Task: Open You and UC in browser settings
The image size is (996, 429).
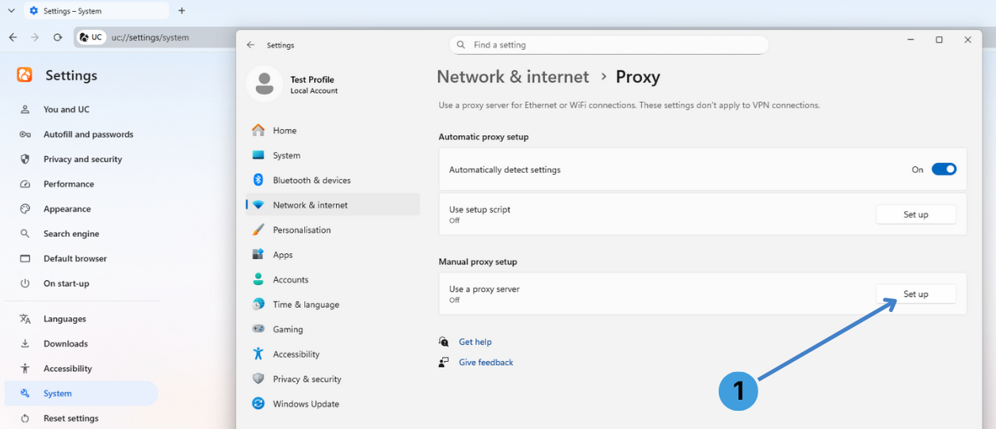Action: [x=82, y=109]
